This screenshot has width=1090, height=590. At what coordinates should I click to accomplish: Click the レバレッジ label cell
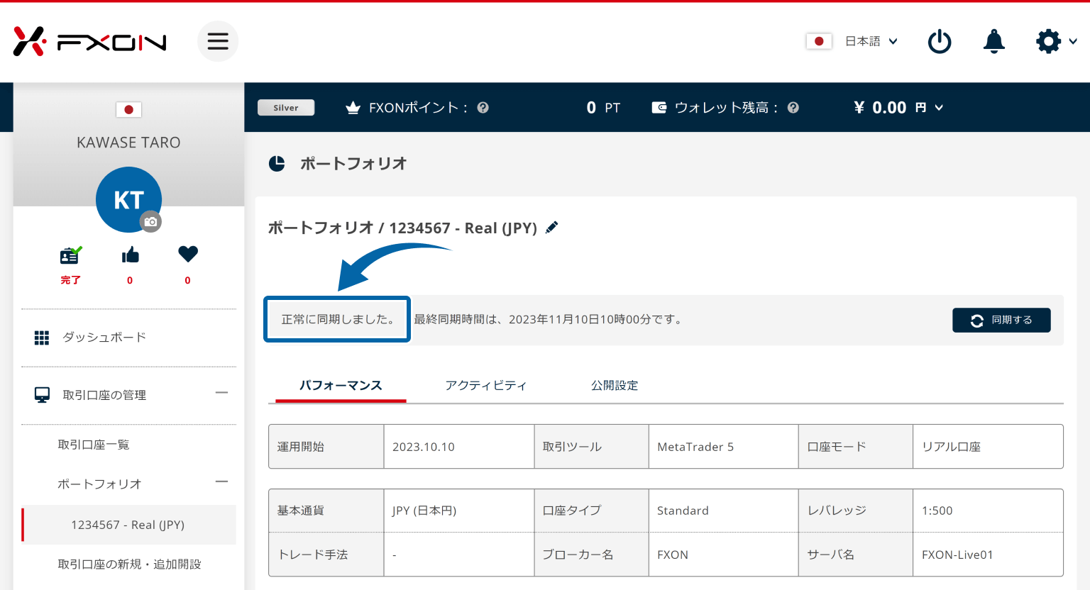[856, 511]
